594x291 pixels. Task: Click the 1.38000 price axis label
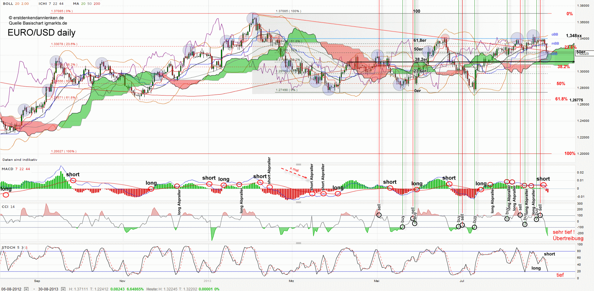[583, 6]
